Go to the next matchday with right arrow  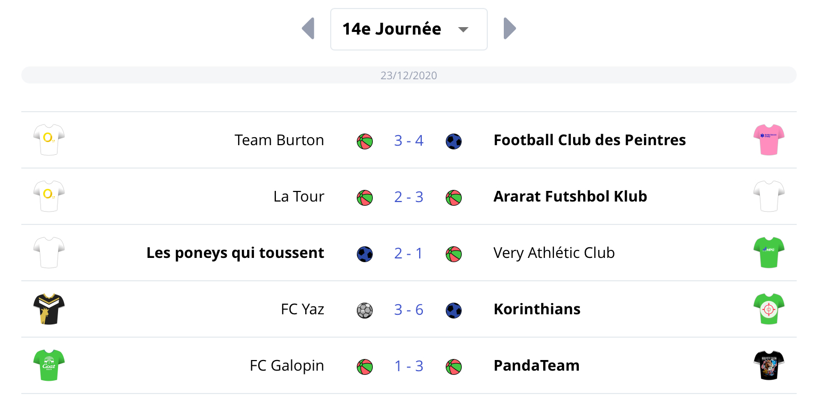coord(510,29)
